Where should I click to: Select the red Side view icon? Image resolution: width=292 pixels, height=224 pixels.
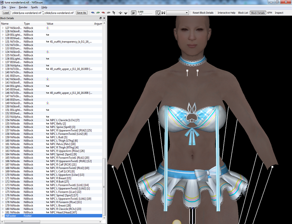[x=103, y=13]
